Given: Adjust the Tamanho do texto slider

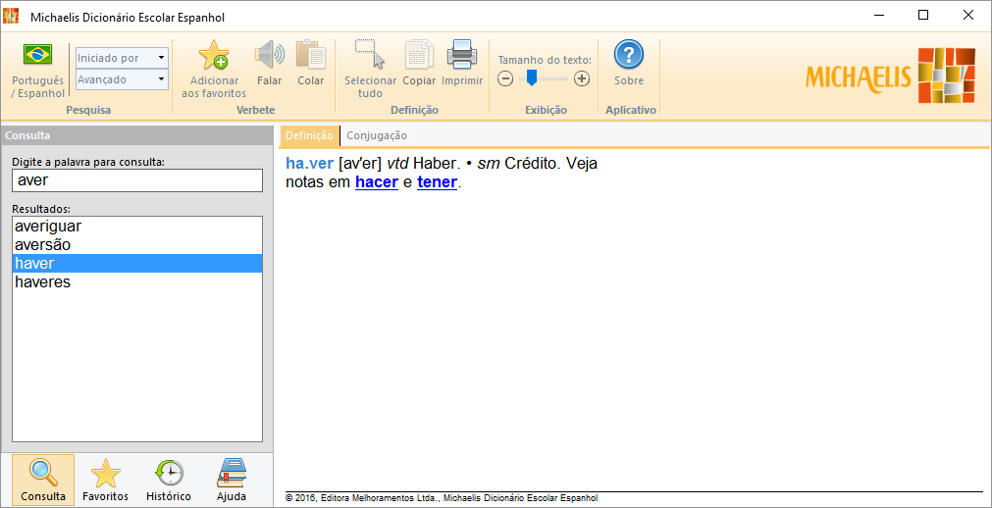Looking at the screenshot, I should point(532,77).
